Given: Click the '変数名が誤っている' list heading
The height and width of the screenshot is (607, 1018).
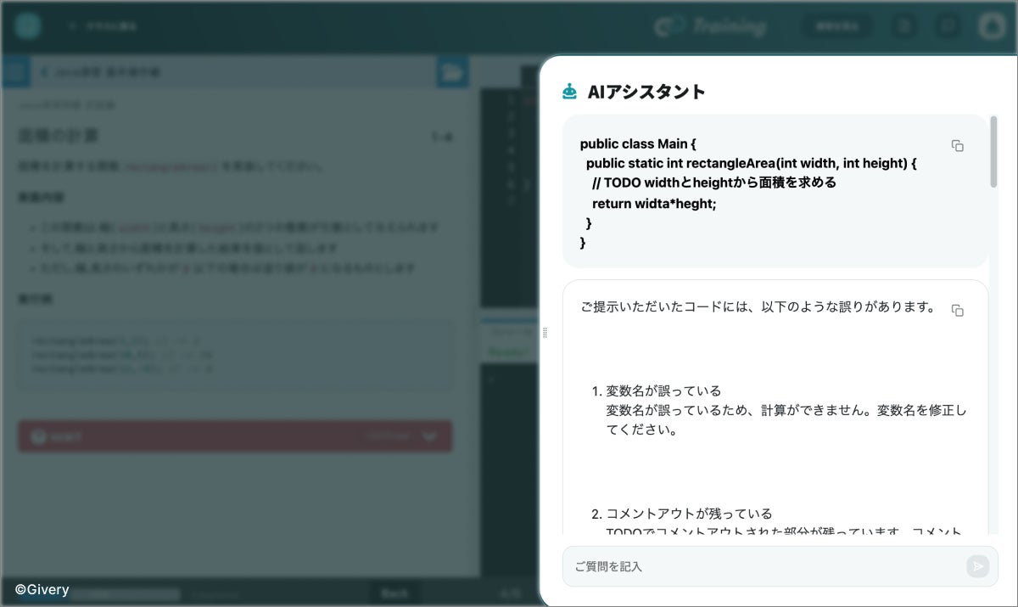Looking at the screenshot, I should pos(663,391).
